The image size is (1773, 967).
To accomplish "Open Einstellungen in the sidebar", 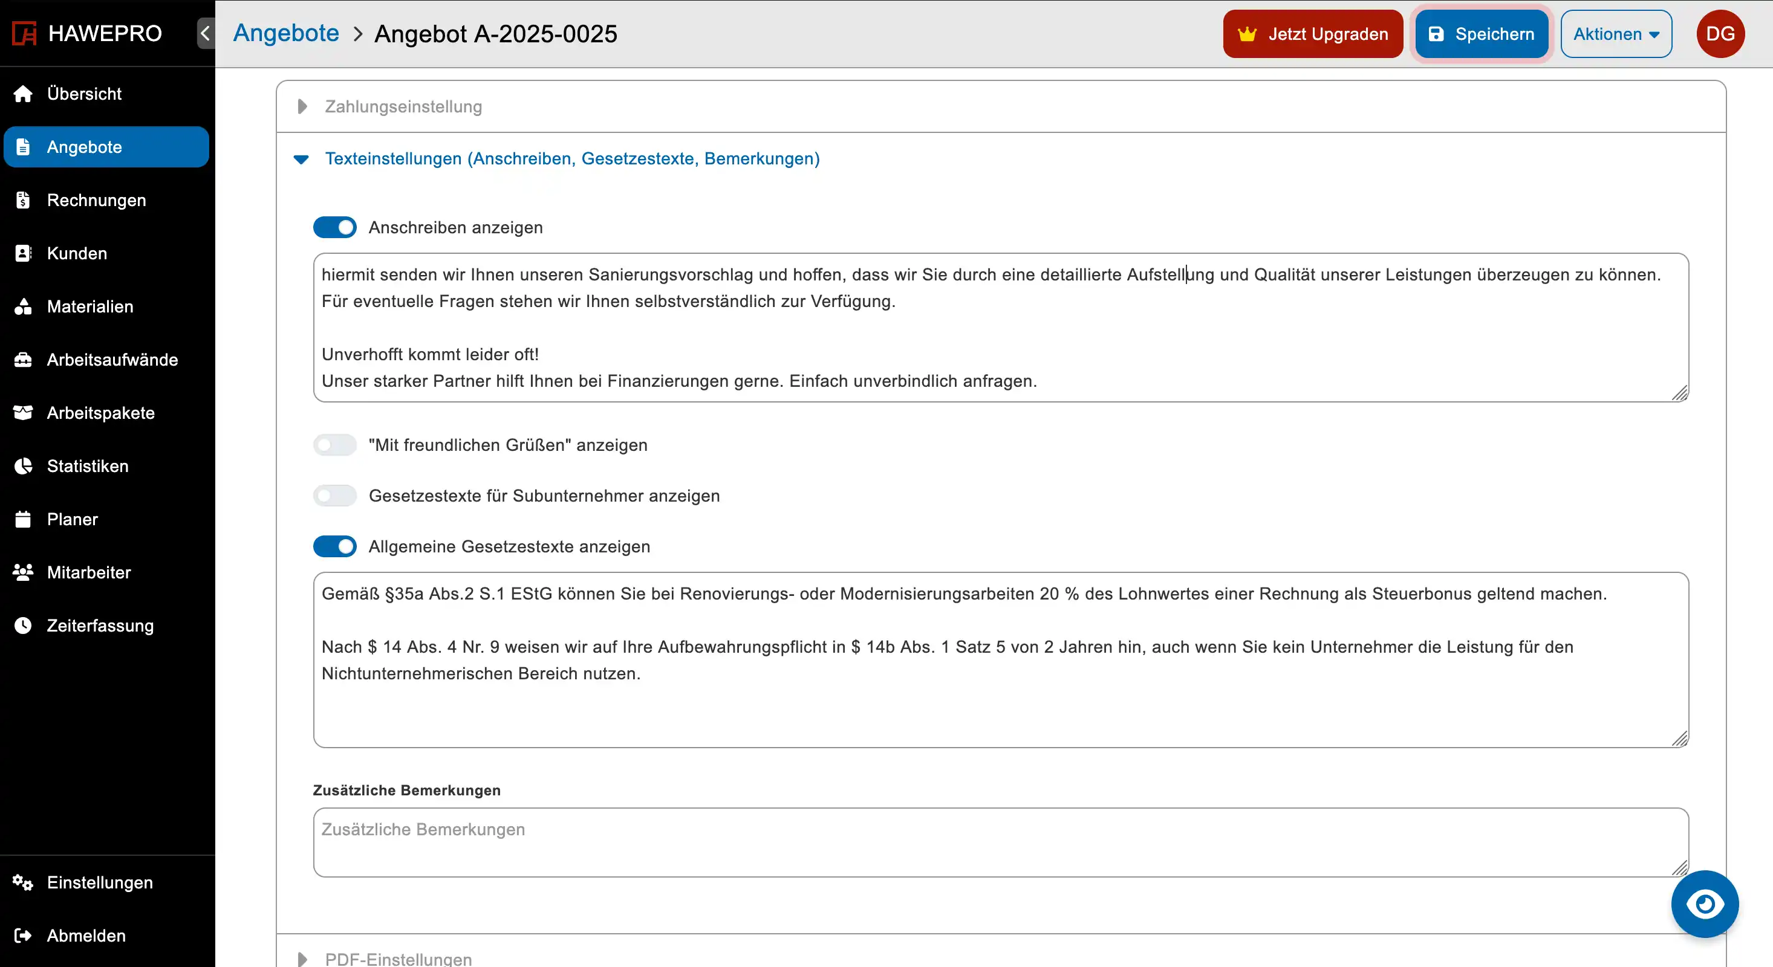I will pyautogui.click(x=106, y=882).
